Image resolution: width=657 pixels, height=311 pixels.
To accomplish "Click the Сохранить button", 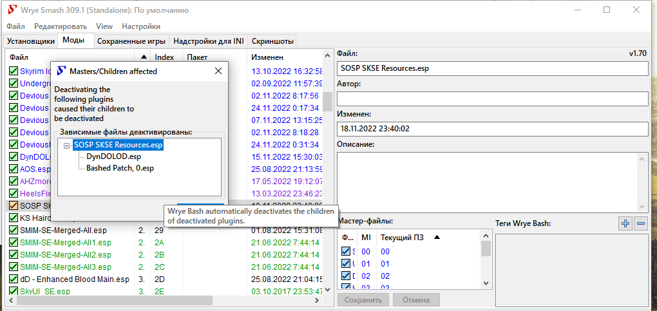I will [364, 300].
